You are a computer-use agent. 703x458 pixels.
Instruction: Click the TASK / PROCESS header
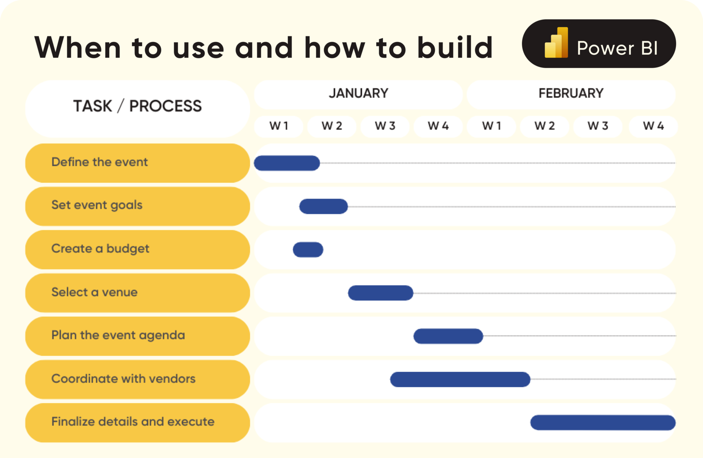(x=137, y=106)
